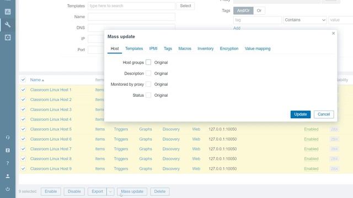353x198 pixels.
Task: Focus the tag name input field
Action: point(258,20)
